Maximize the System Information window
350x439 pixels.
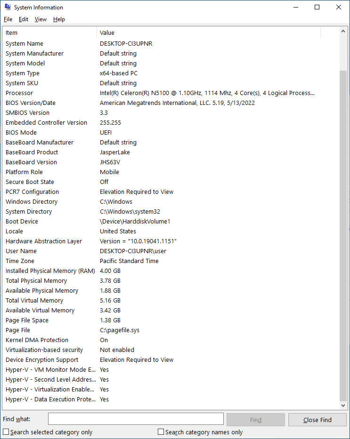point(317,8)
